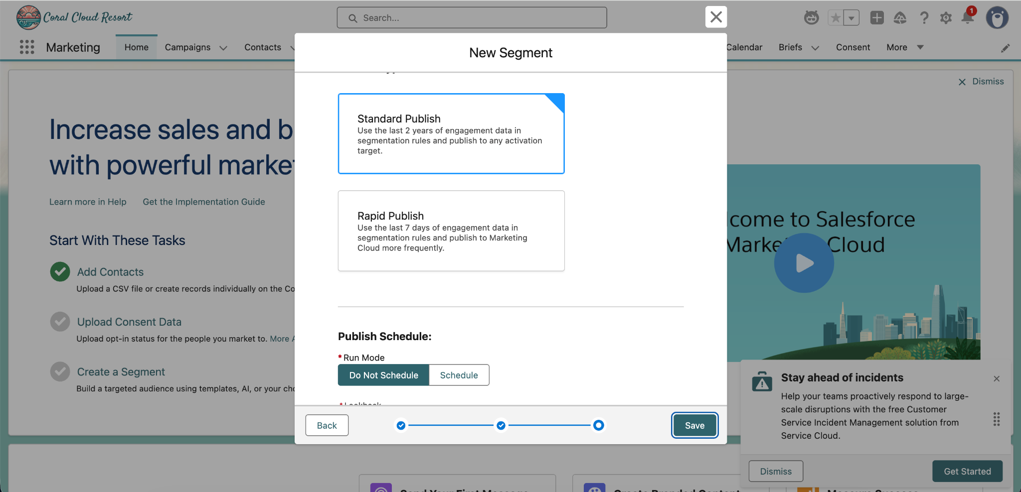This screenshot has height=492, width=1021.
Task: Go to first step in progress indicator
Action: (x=401, y=425)
